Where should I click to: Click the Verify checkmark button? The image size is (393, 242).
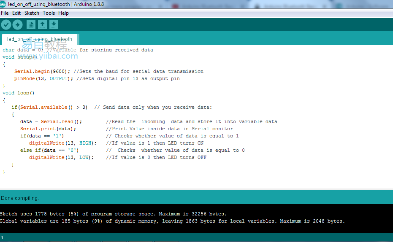click(x=6, y=25)
